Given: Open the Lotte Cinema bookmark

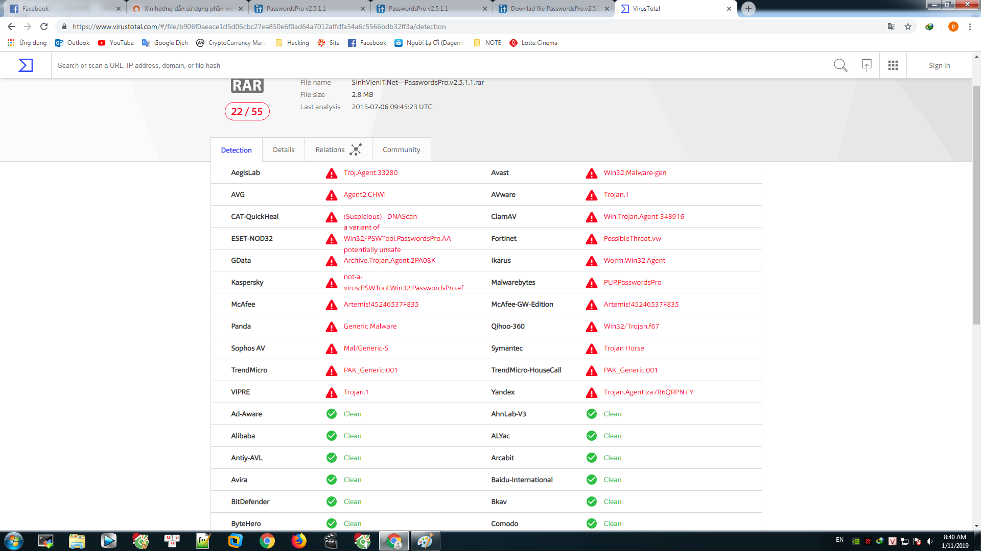Looking at the screenshot, I should (x=533, y=43).
